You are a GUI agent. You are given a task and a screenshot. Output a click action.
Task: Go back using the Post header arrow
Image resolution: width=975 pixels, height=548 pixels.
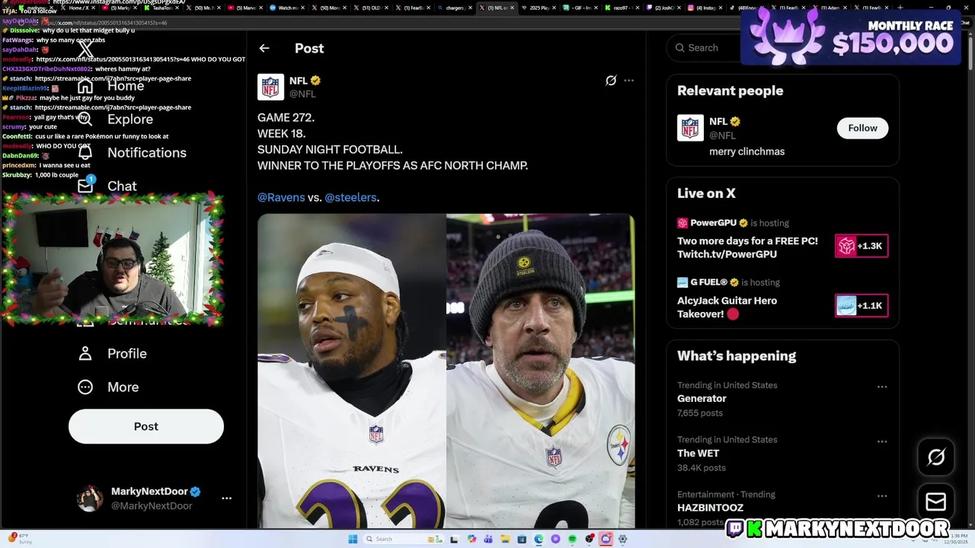[264, 48]
